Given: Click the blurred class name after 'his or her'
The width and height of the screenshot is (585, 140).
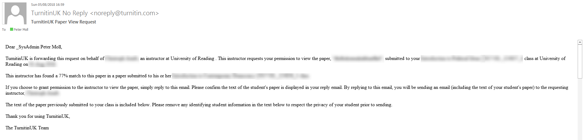Looking at the screenshot, I should 241,76.
